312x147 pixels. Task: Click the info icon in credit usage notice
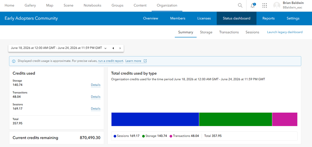tap(14, 61)
